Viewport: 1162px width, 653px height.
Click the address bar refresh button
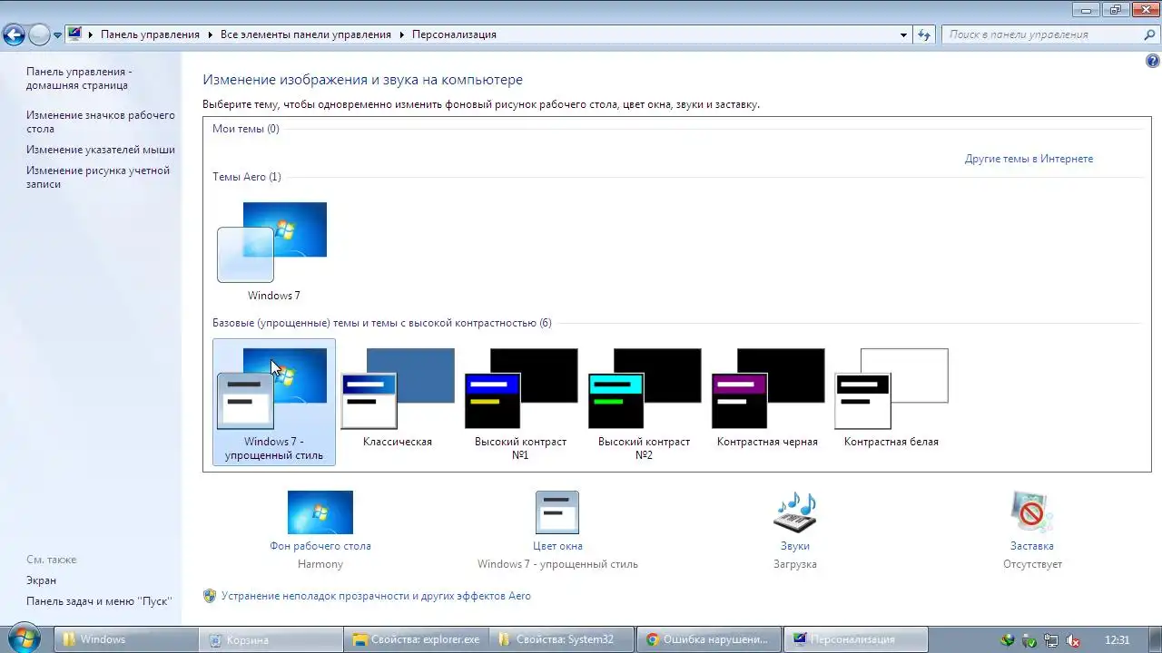coord(924,35)
